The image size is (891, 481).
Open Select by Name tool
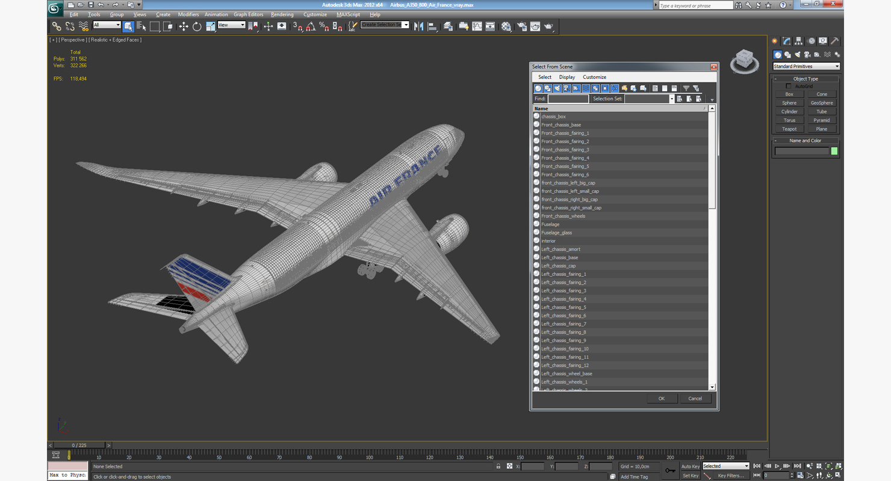coord(141,26)
